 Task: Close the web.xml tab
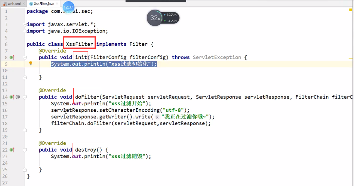pyautogui.click(x=24, y=3)
